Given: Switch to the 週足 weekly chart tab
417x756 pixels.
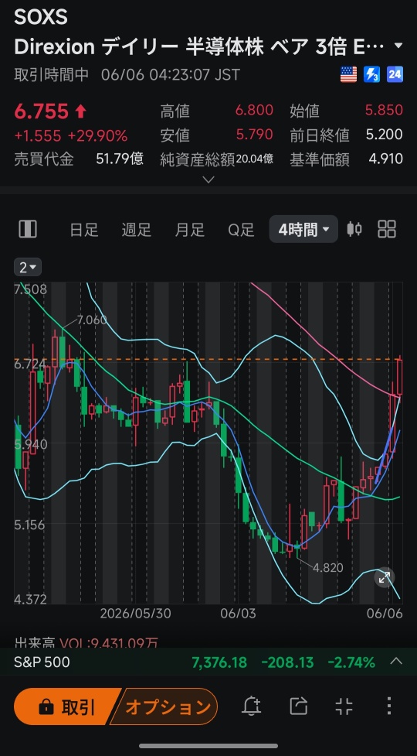Looking at the screenshot, I should [x=137, y=230].
